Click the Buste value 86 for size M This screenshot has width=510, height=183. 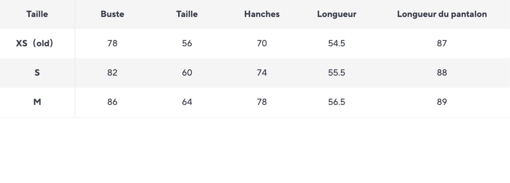[112, 102]
